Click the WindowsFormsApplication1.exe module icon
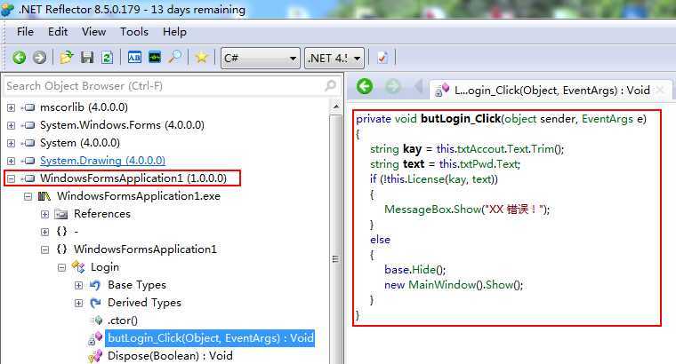676x364 pixels. tap(44, 196)
